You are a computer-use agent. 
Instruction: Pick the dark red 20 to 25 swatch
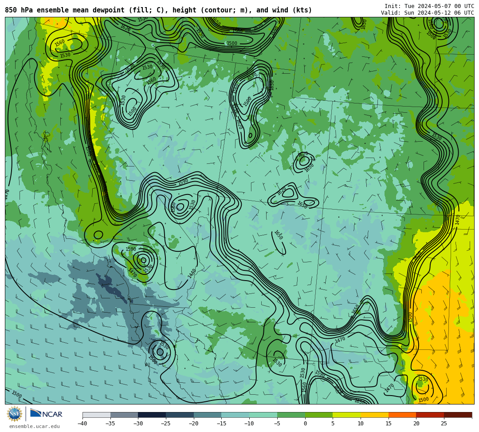(x=430, y=415)
